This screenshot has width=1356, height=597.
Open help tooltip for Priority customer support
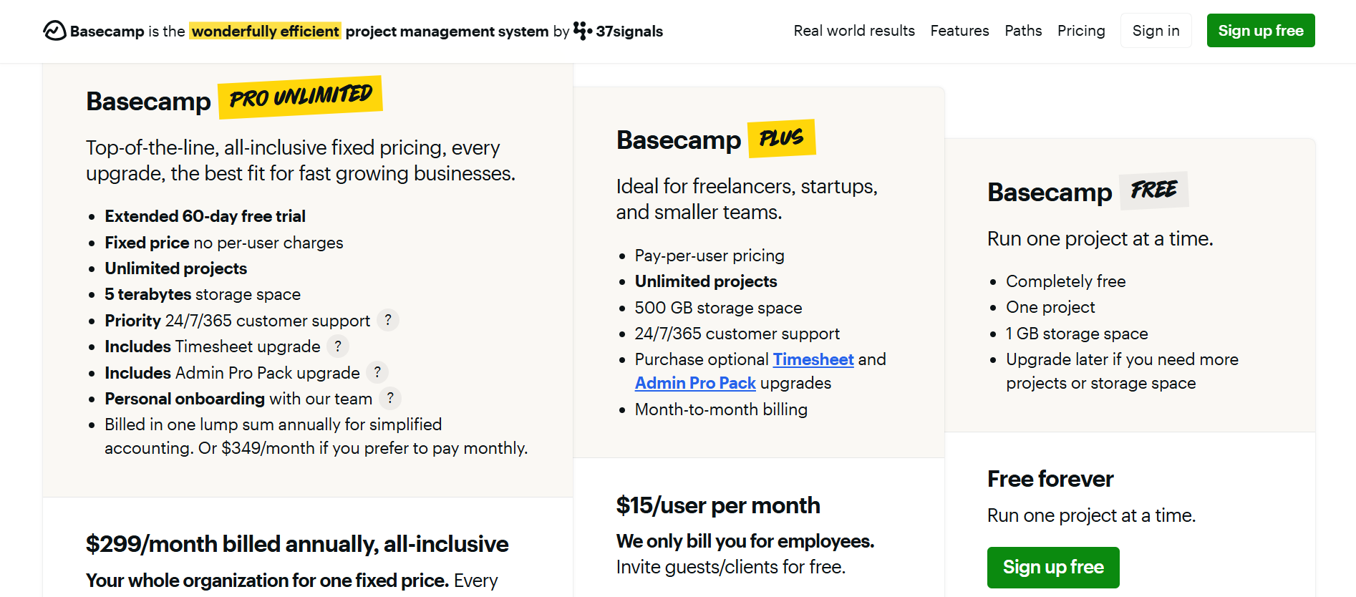[x=388, y=320]
